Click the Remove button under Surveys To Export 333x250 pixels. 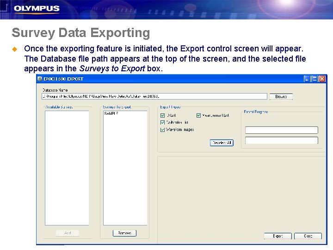coord(124,233)
